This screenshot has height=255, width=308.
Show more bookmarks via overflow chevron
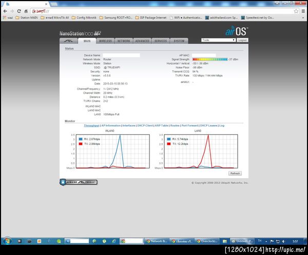point(303,17)
